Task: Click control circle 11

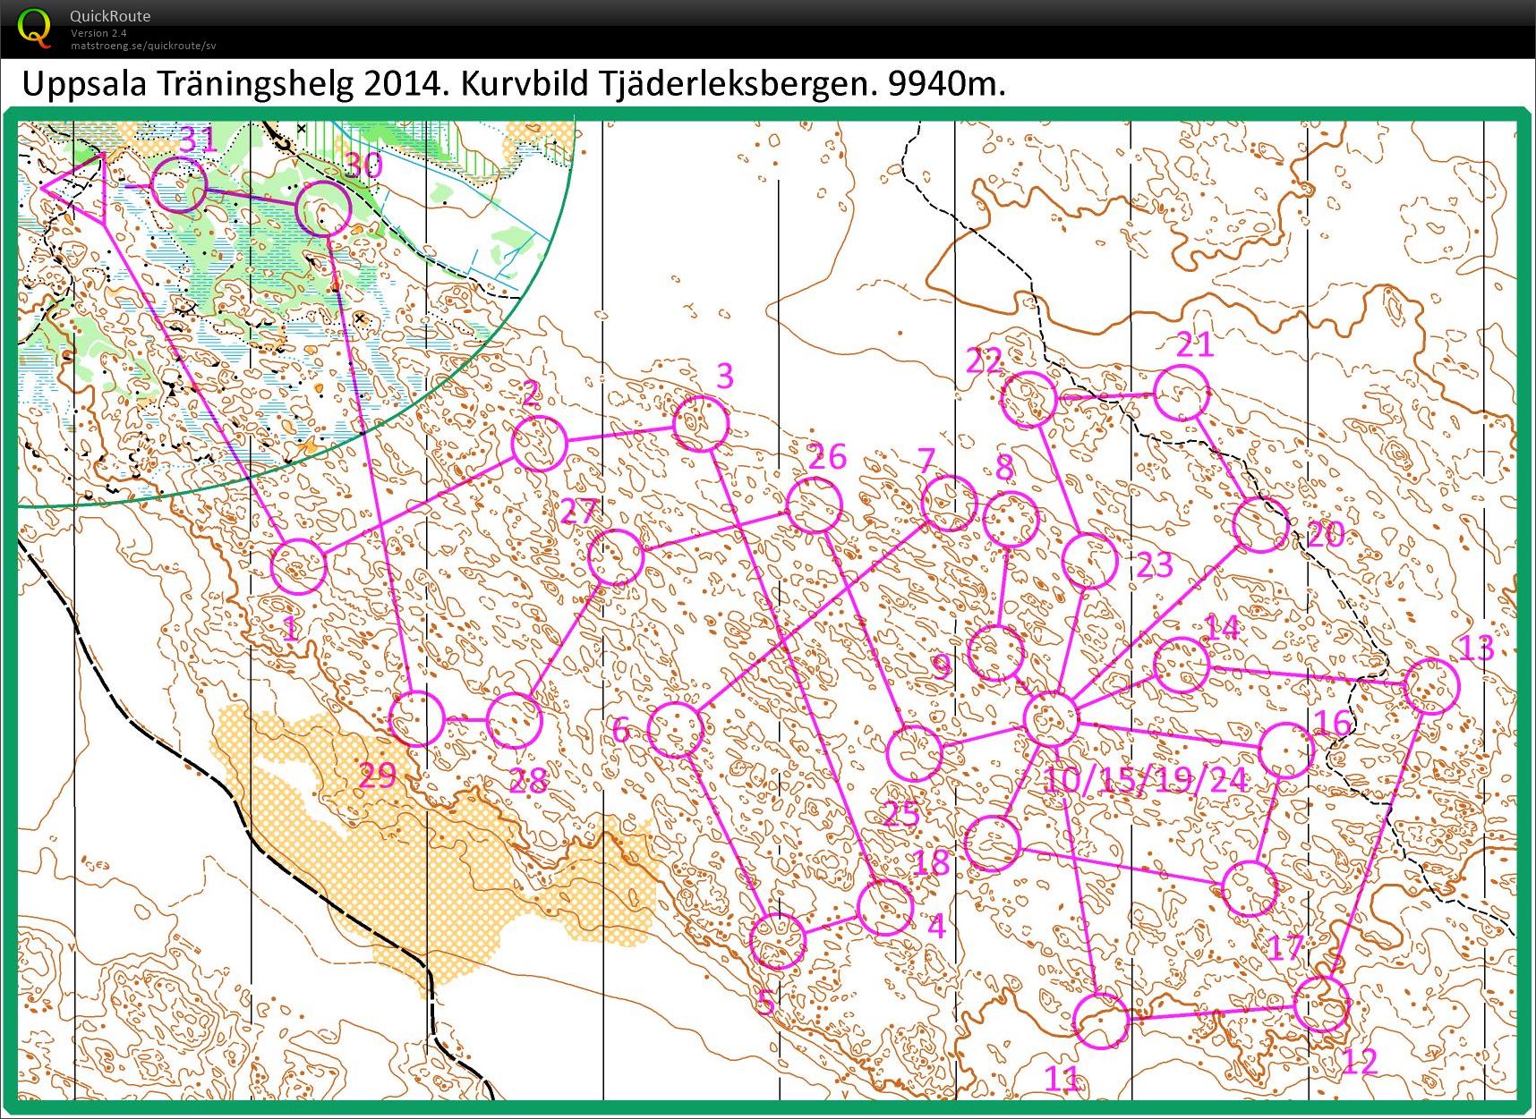Action: point(1101,1021)
